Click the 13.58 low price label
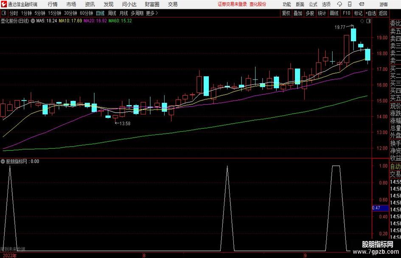The width and height of the screenshot is (401, 258). [125, 123]
